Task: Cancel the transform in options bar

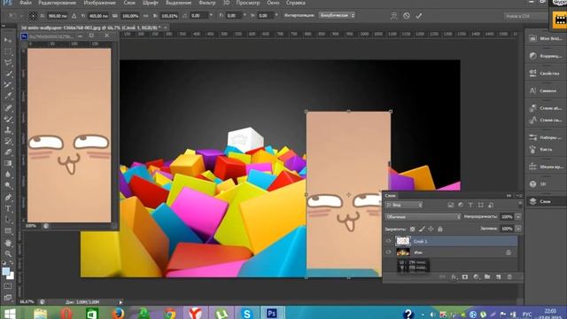Action: click(x=407, y=16)
